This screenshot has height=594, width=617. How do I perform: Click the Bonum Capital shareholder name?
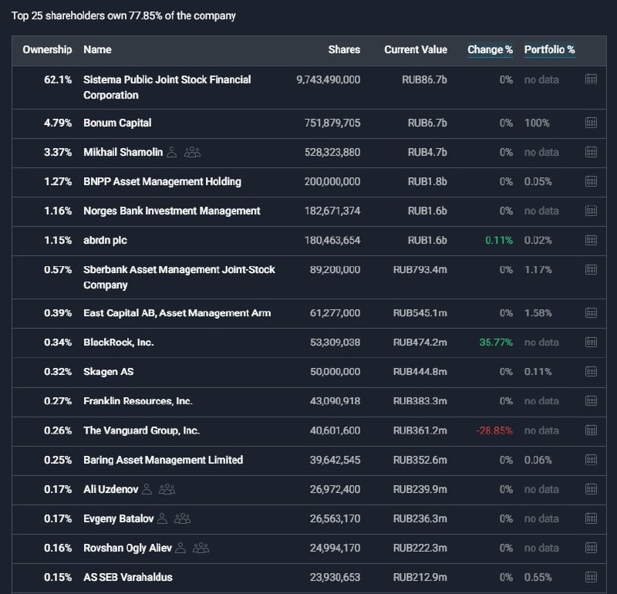coord(117,123)
